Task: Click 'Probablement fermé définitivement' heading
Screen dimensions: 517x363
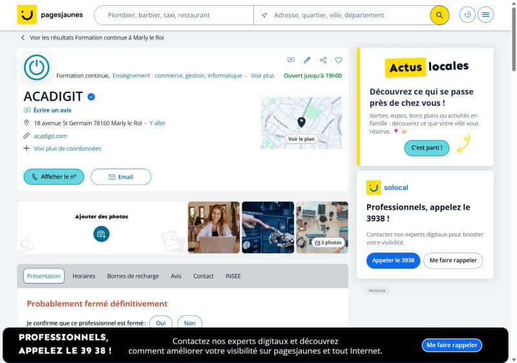Action: [97, 304]
